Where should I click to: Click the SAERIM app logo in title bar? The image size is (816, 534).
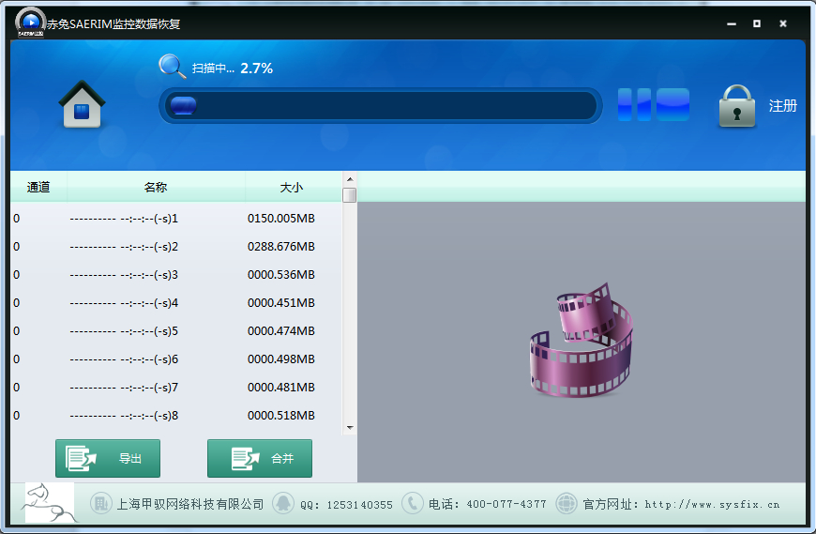click(x=31, y=23)
